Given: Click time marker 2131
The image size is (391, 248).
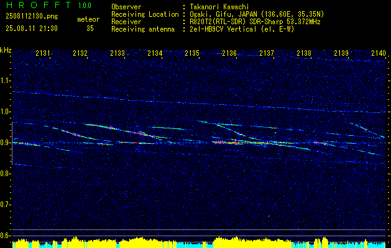Looking at the screenshot, I should point(43,53).
